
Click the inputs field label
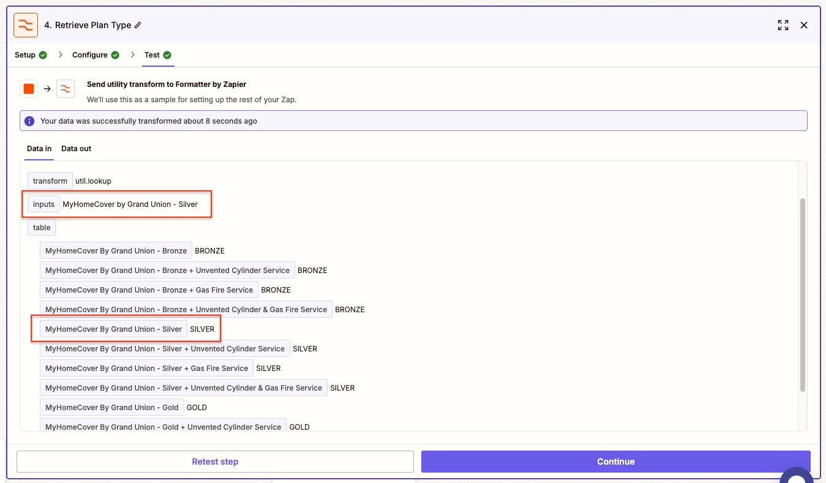click(x=43, y=204)
